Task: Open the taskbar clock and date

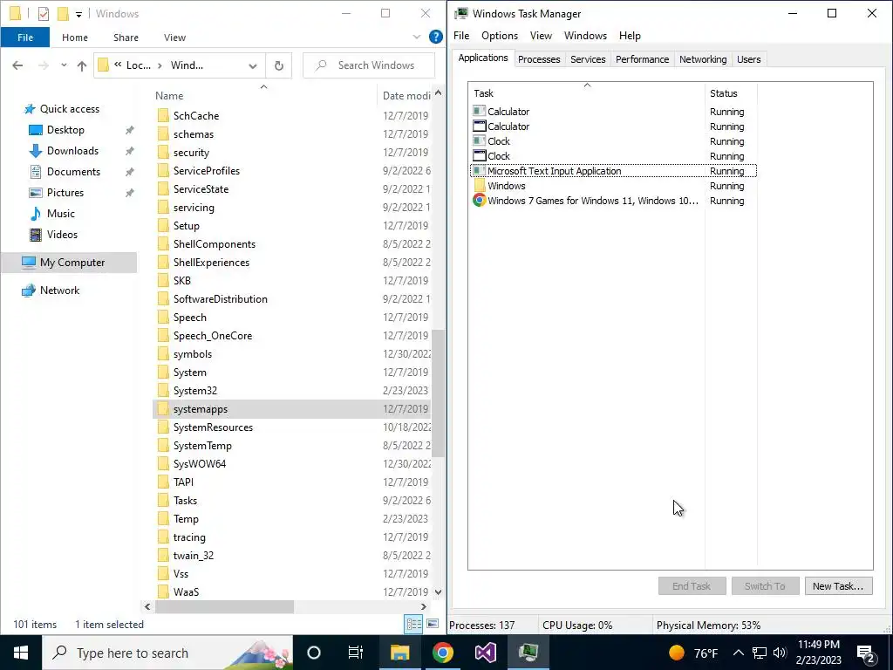Action: (x=818, y=653)
